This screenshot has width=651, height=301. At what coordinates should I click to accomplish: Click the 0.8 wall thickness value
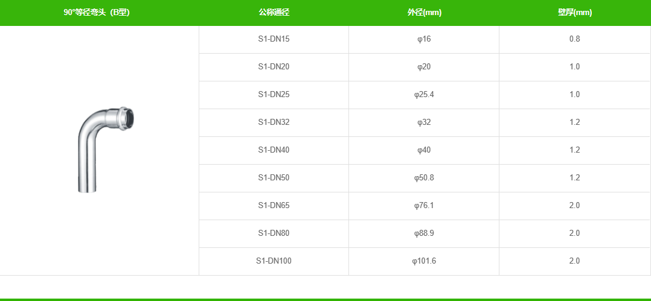[x=574, y=39]
